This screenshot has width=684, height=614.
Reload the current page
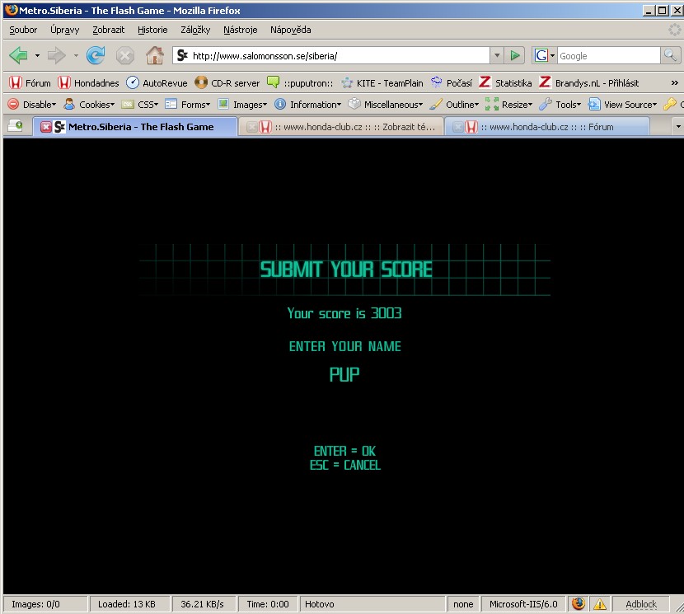(x=96, y=56)
